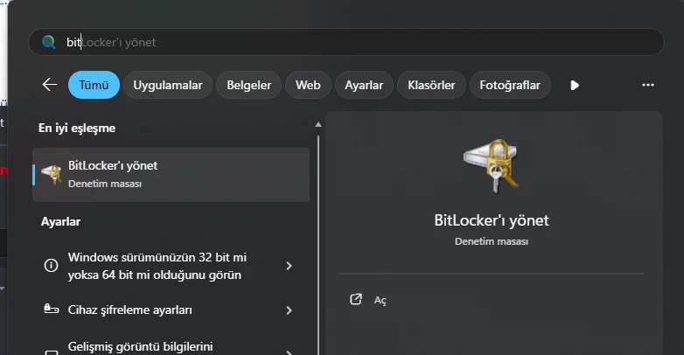Switch to Klasörler filter tab
The width and height of the screenshot is (684, 355).
(431, 85)
